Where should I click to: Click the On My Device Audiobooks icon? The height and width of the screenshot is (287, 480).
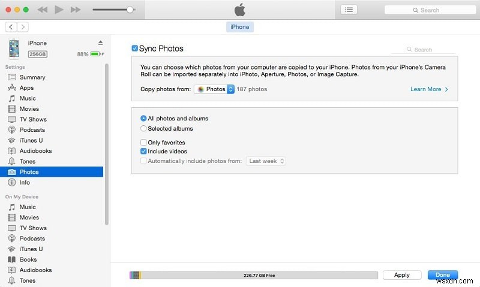[11, 270]
